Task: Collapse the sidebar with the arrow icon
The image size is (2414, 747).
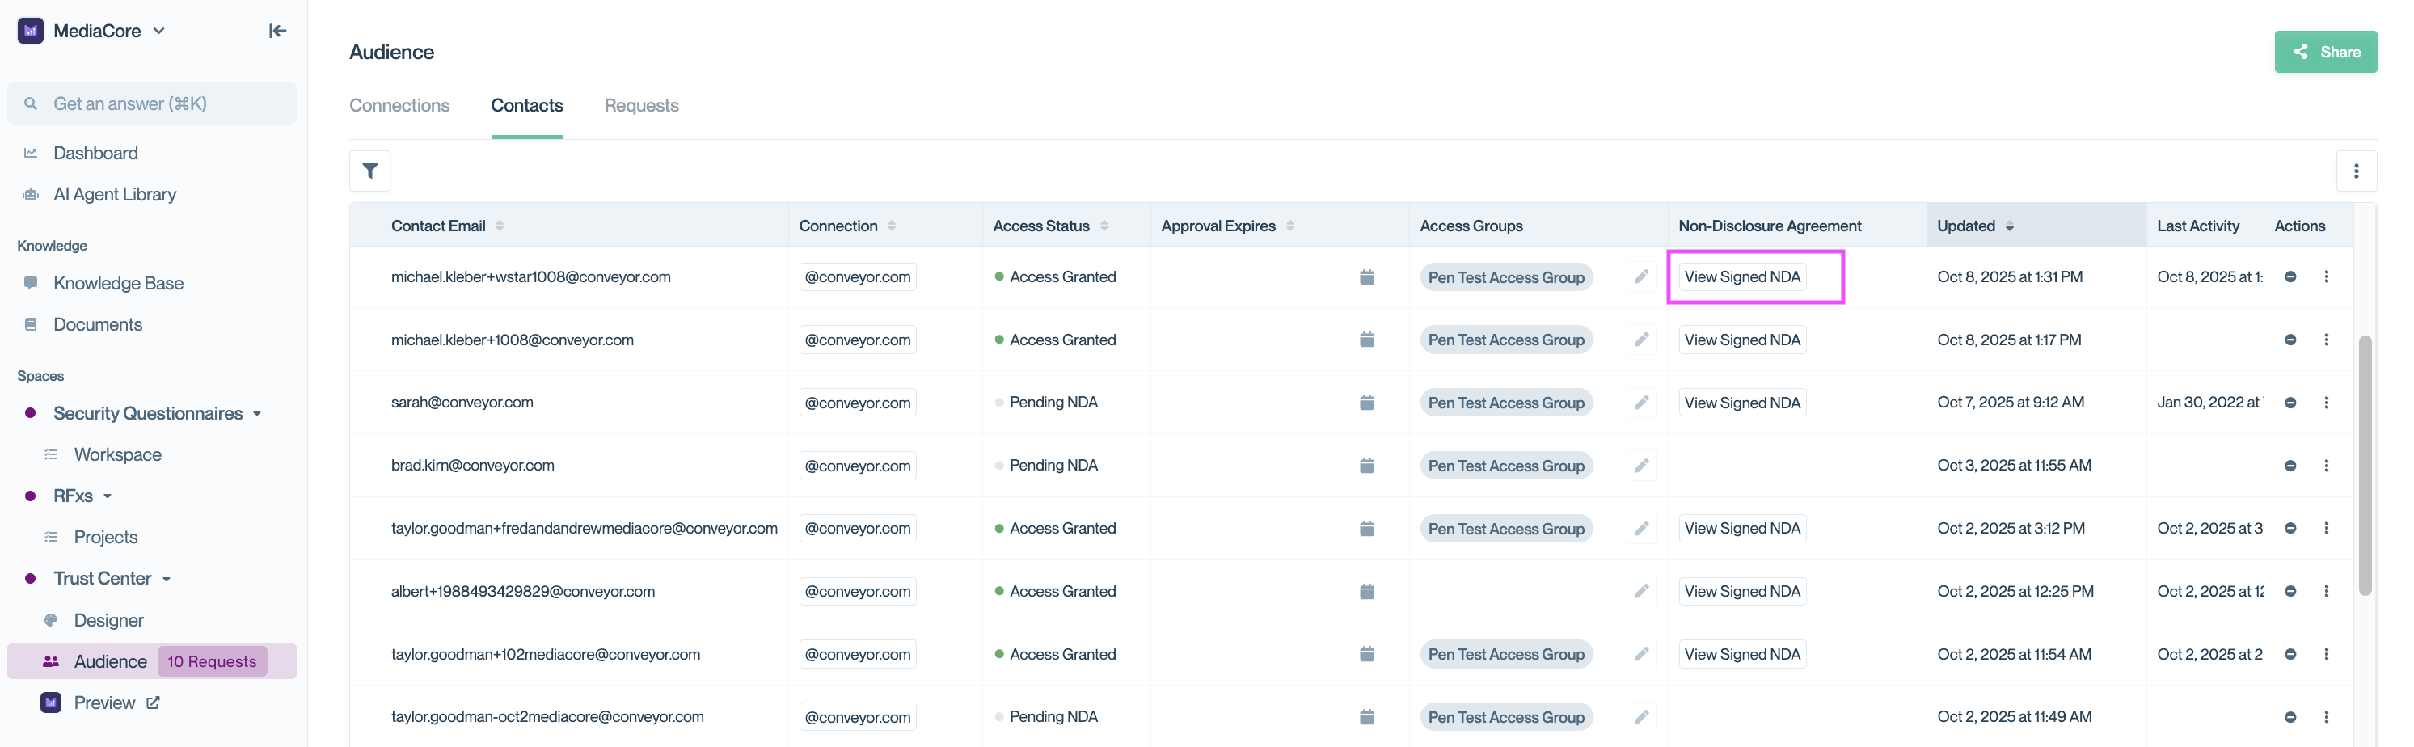Action: click(x=277, y=31)
